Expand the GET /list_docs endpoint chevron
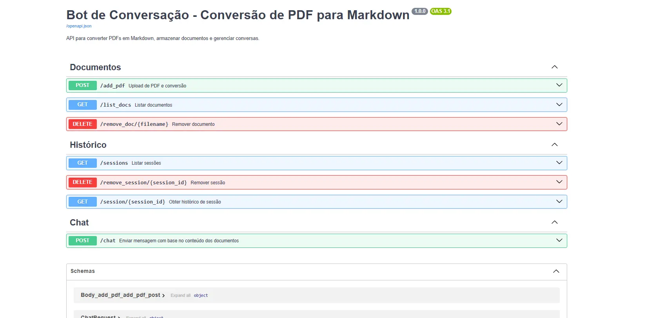Screen dimensions: 655x318 (x=559, y=105)
